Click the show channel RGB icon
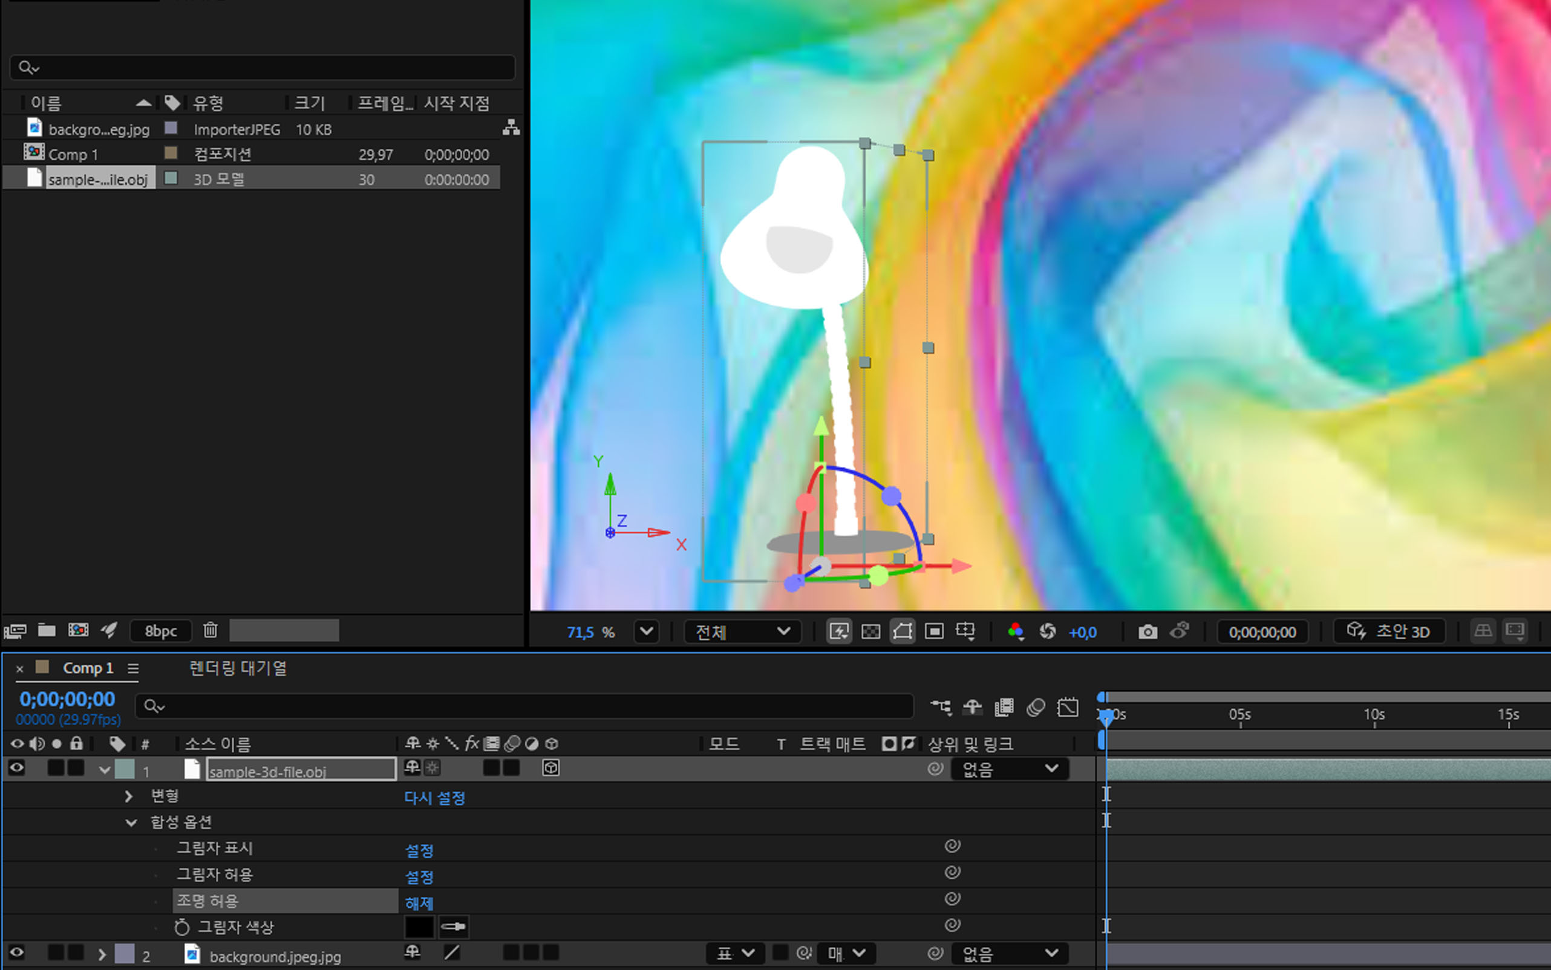1551x970 pixels. pyautogui.click(x=1015, y=632)
